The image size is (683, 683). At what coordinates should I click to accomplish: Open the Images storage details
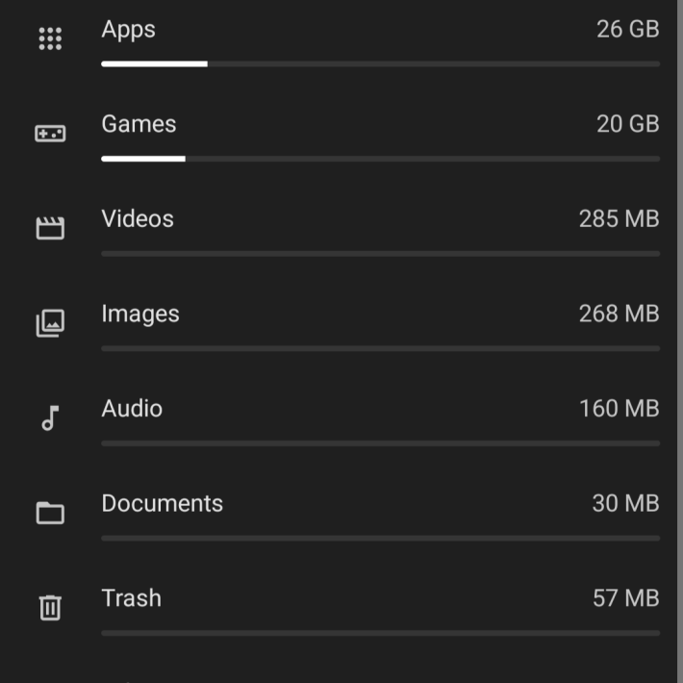point(341,328)
